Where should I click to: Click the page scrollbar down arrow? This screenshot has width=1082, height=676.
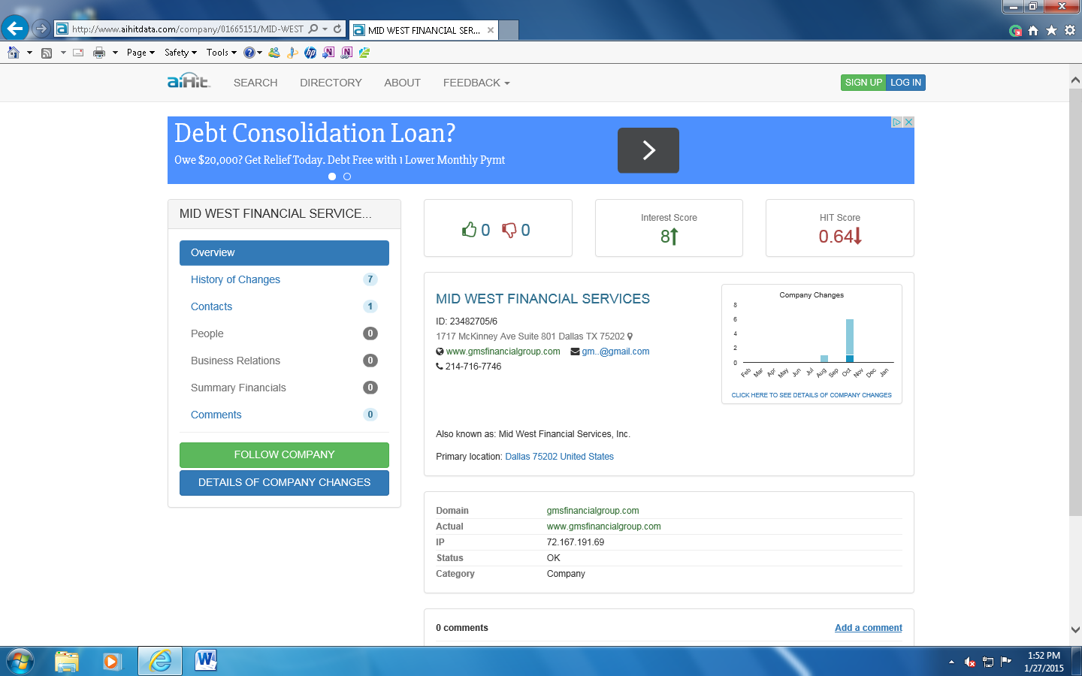click(1075, 630)
